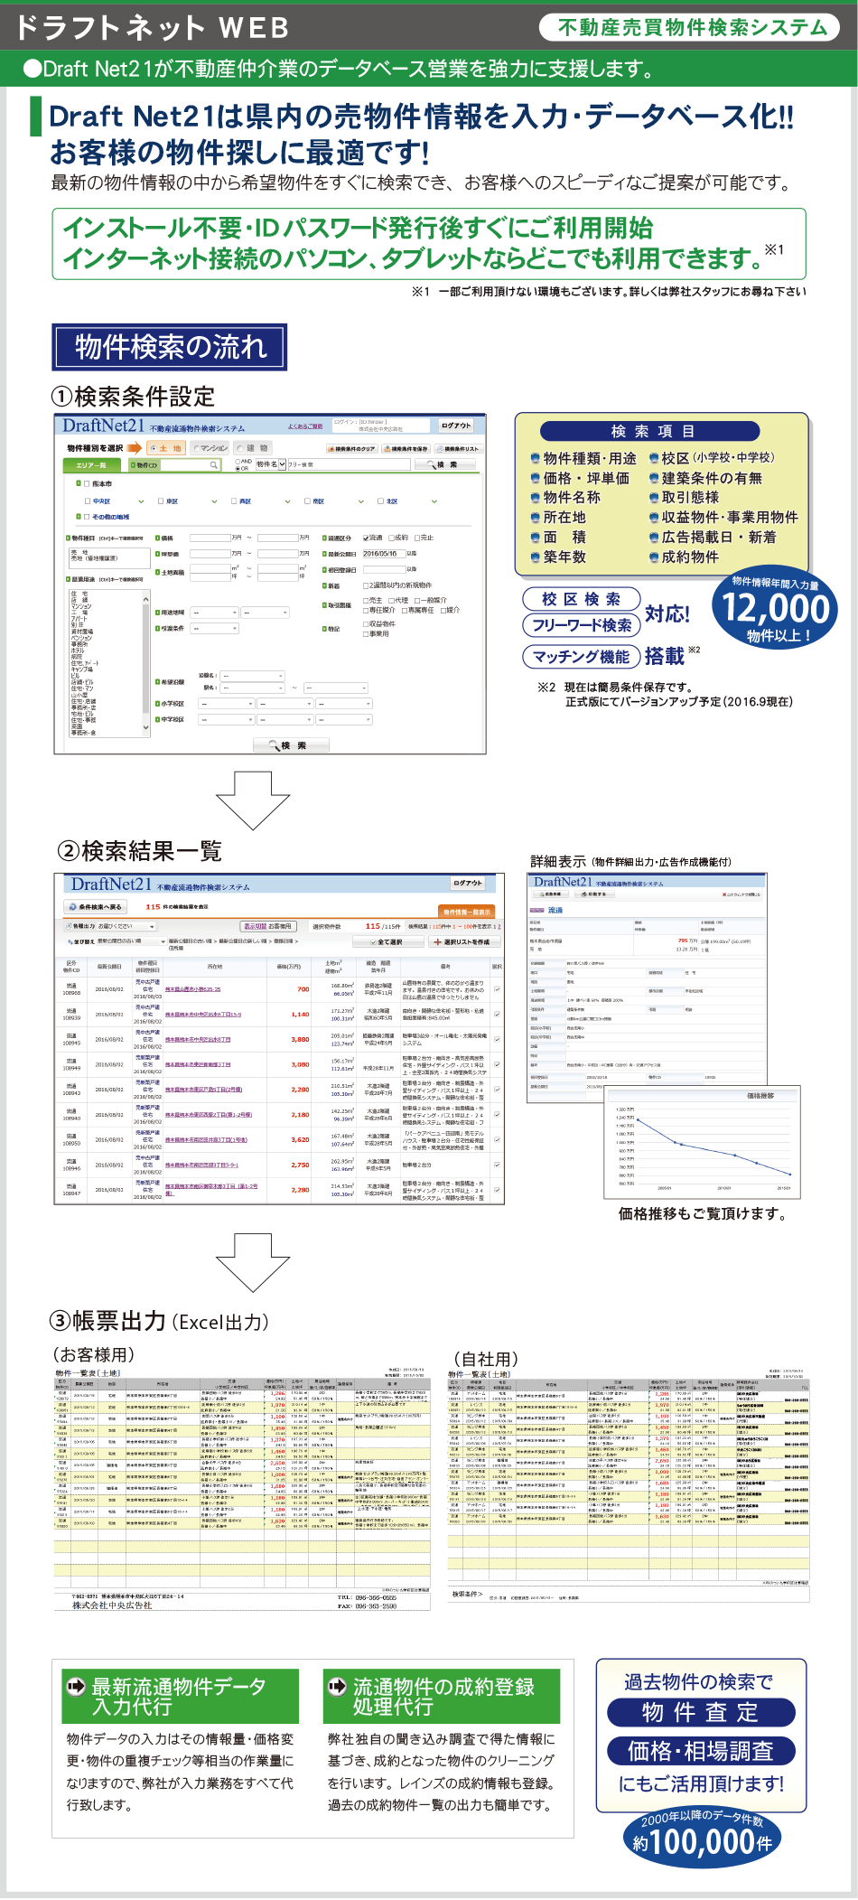Screen dimensions: 858x1900
Task: Click ログアウト on the results list screen
Action: 468,883
